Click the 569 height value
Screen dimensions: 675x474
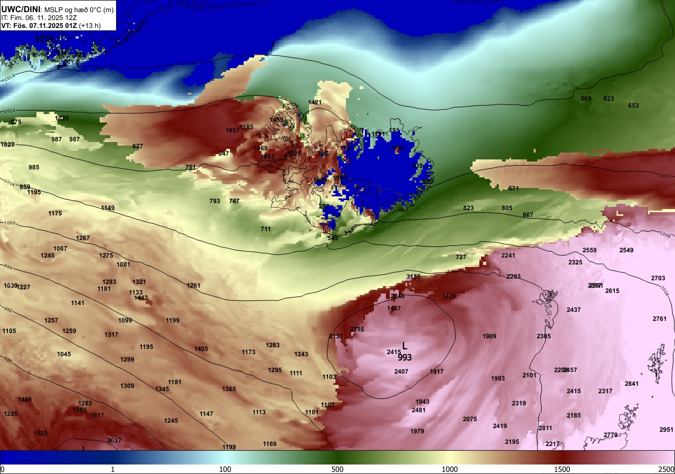586,99
